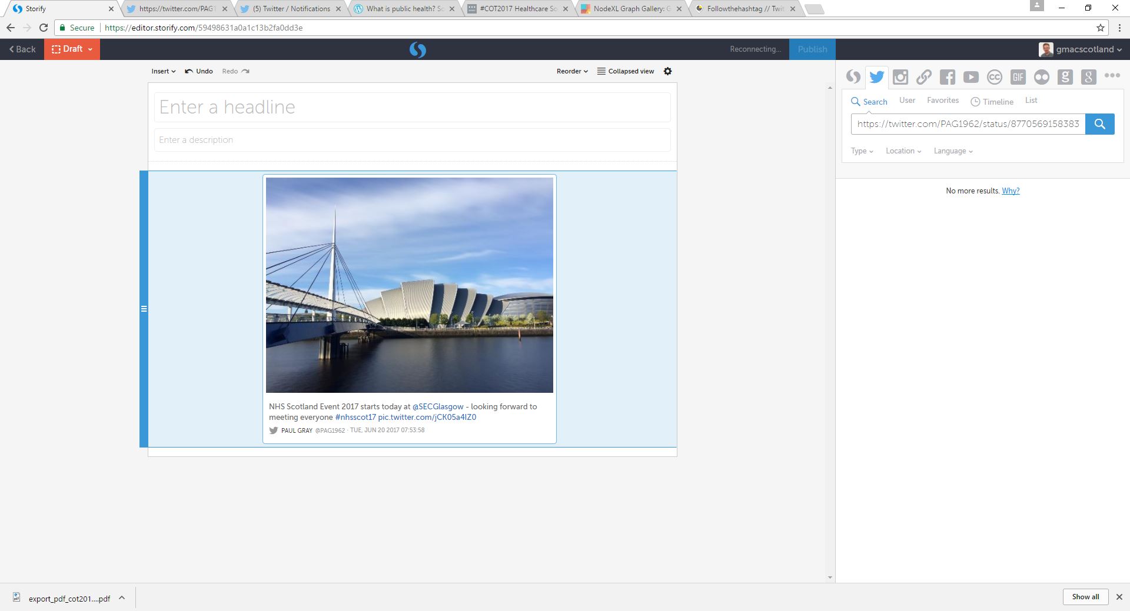This screenshot has width=1130, height=611.
Task: Open the Reorder dropdown
Action: coord(572,71)
